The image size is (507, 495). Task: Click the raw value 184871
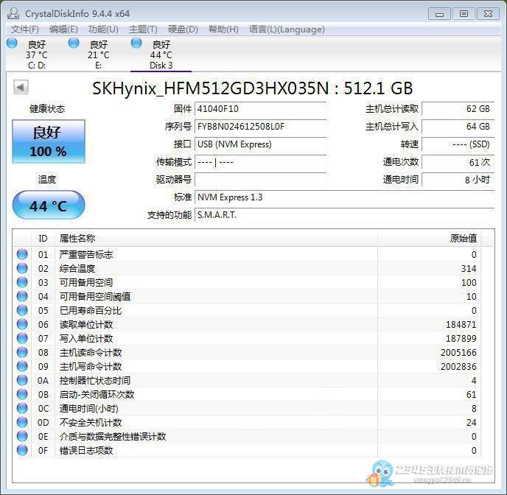click(x=461, y=324)
